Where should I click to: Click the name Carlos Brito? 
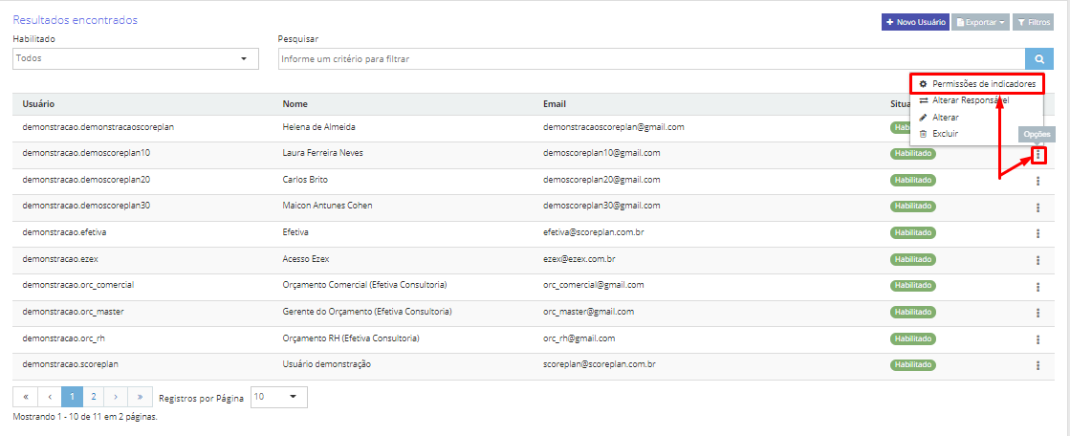[x=306, y=180]
